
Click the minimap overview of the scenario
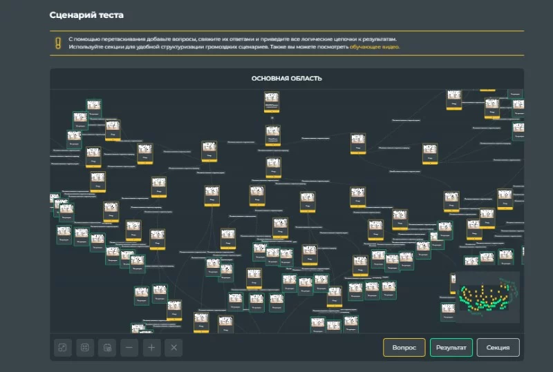tap(487, 297)
